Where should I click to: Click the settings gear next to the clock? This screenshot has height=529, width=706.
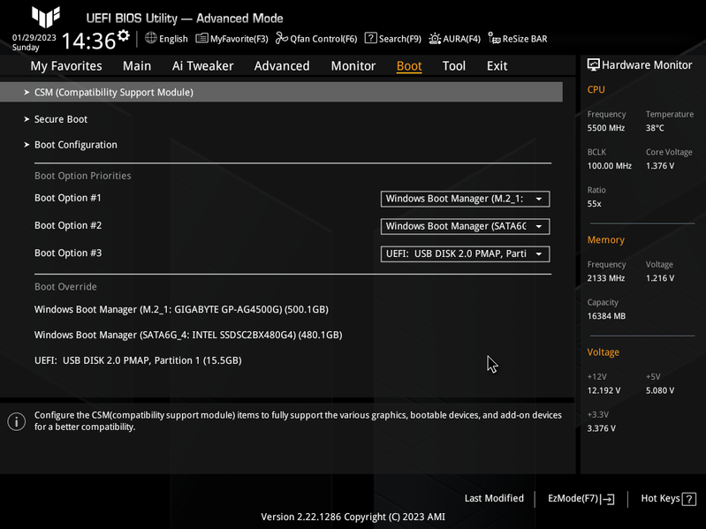(124, 35)
